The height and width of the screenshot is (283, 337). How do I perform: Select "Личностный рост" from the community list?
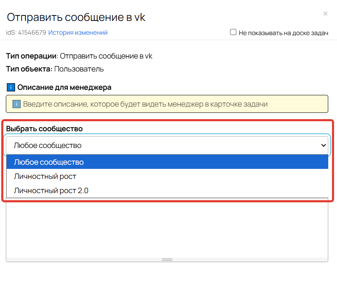point(46,176)
